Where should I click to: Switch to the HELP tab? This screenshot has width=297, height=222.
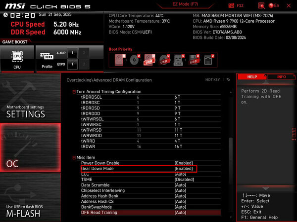click(x=252, y=77)
